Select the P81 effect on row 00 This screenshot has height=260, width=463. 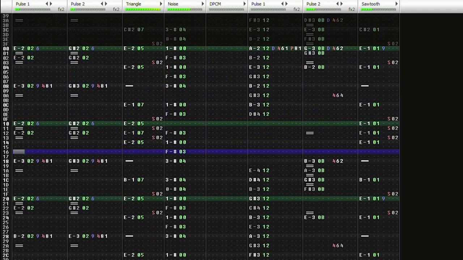[296, 48]
